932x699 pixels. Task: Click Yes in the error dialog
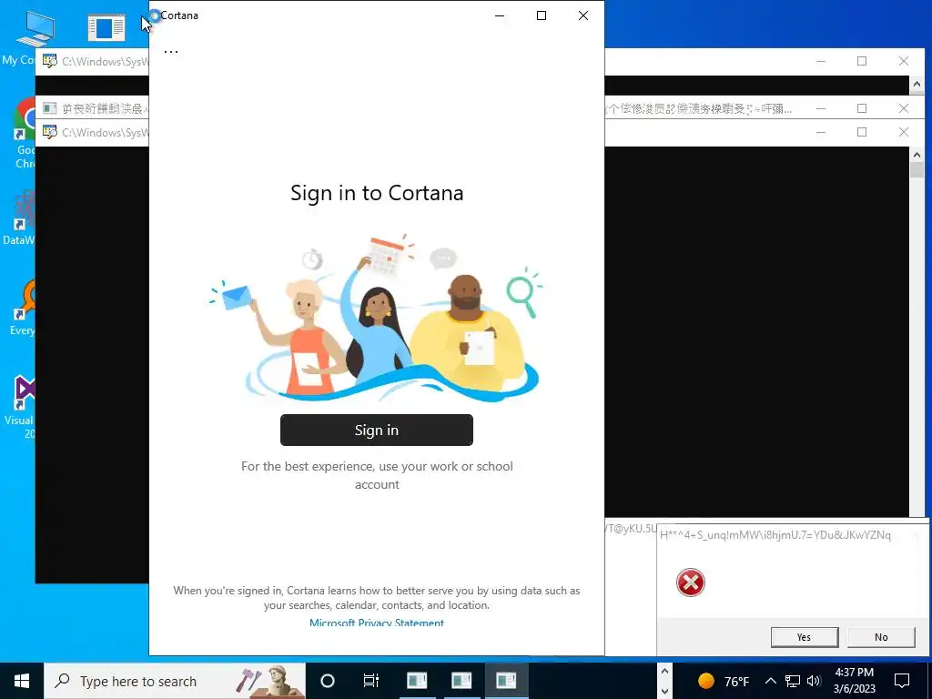pyautogui.click(x=805, y=636)
